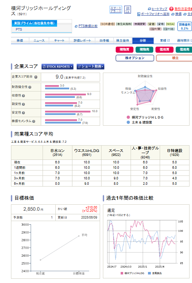Viewport: 192px width, 283px height.
Task: Click help icon beside 割安性
Action: pos(23,104)
